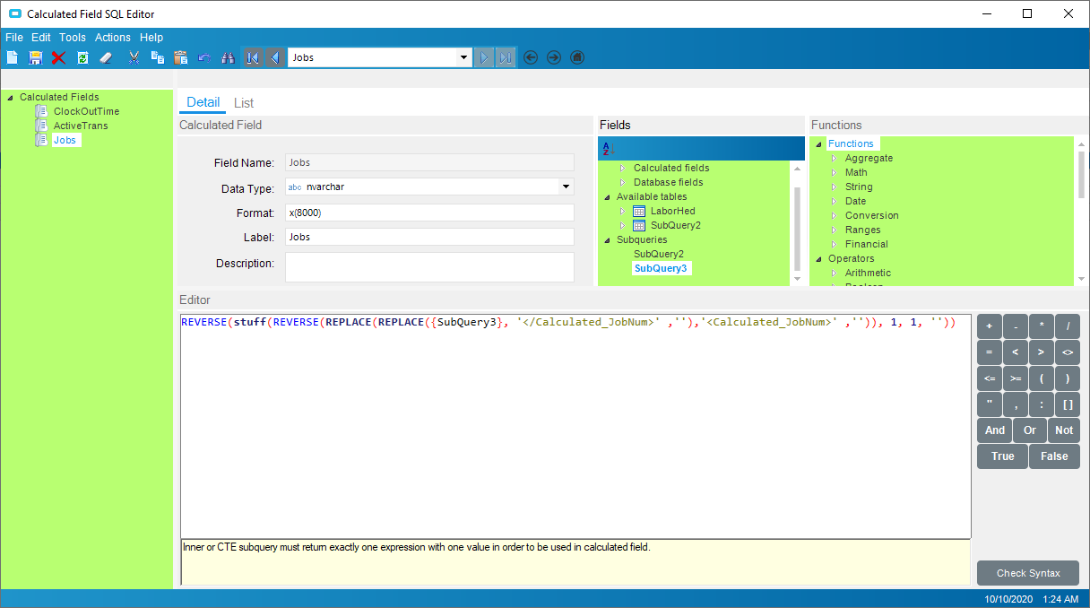Go to first record navigation arrow
The width and height of the screenshot is (1090, 608).
point(253,57)
